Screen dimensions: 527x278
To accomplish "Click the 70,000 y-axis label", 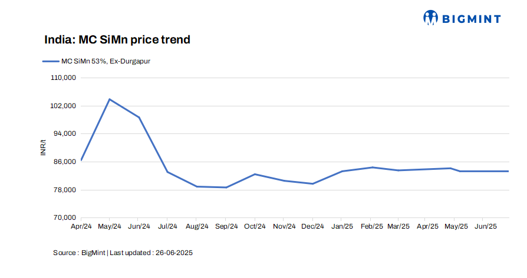I will coord(64,218).
